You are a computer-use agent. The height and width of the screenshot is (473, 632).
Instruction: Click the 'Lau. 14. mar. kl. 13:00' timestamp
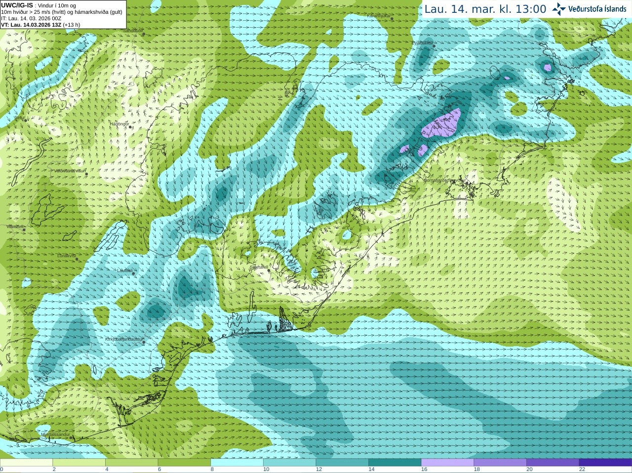[x=485, y=9]
